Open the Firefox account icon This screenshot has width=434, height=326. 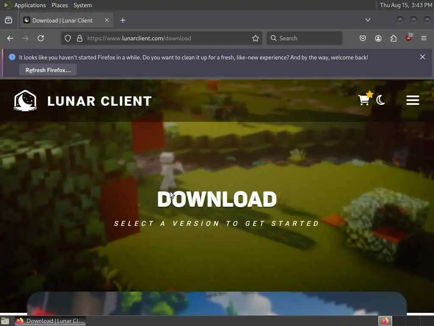pos(378,38)
